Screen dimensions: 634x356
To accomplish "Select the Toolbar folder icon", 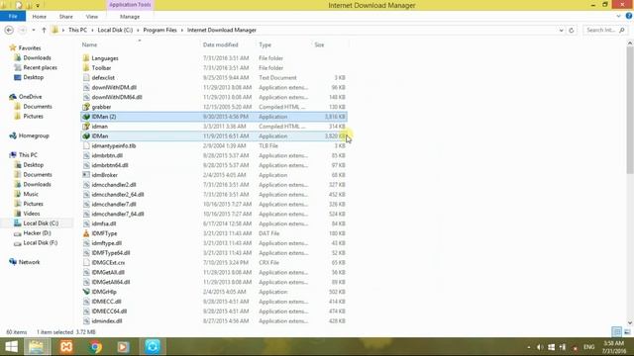I will (86, 68).
